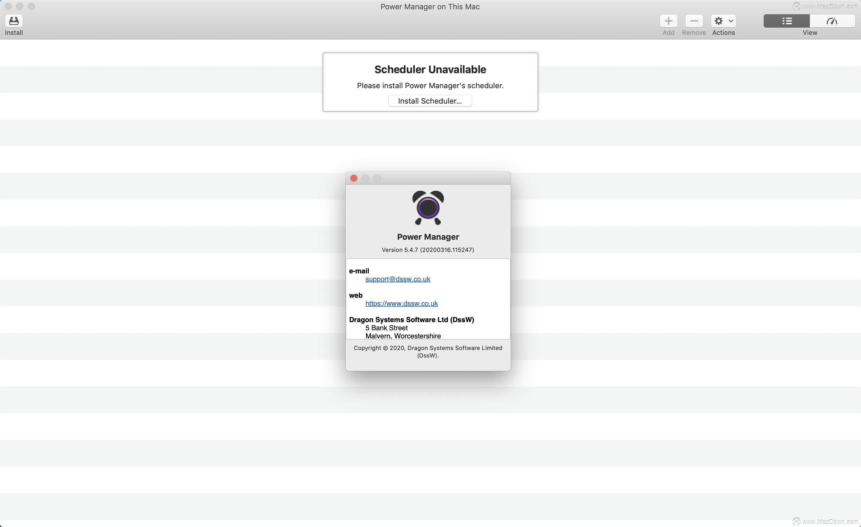Screen dimensions: 861x527
Task: Open the Actions gear dropdown menu
Action: coord(723,21)
